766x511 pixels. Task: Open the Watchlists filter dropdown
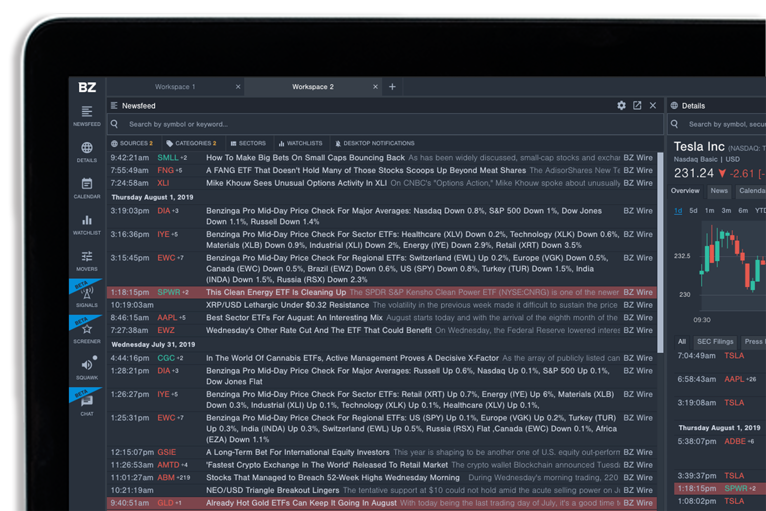coord(300,143)
